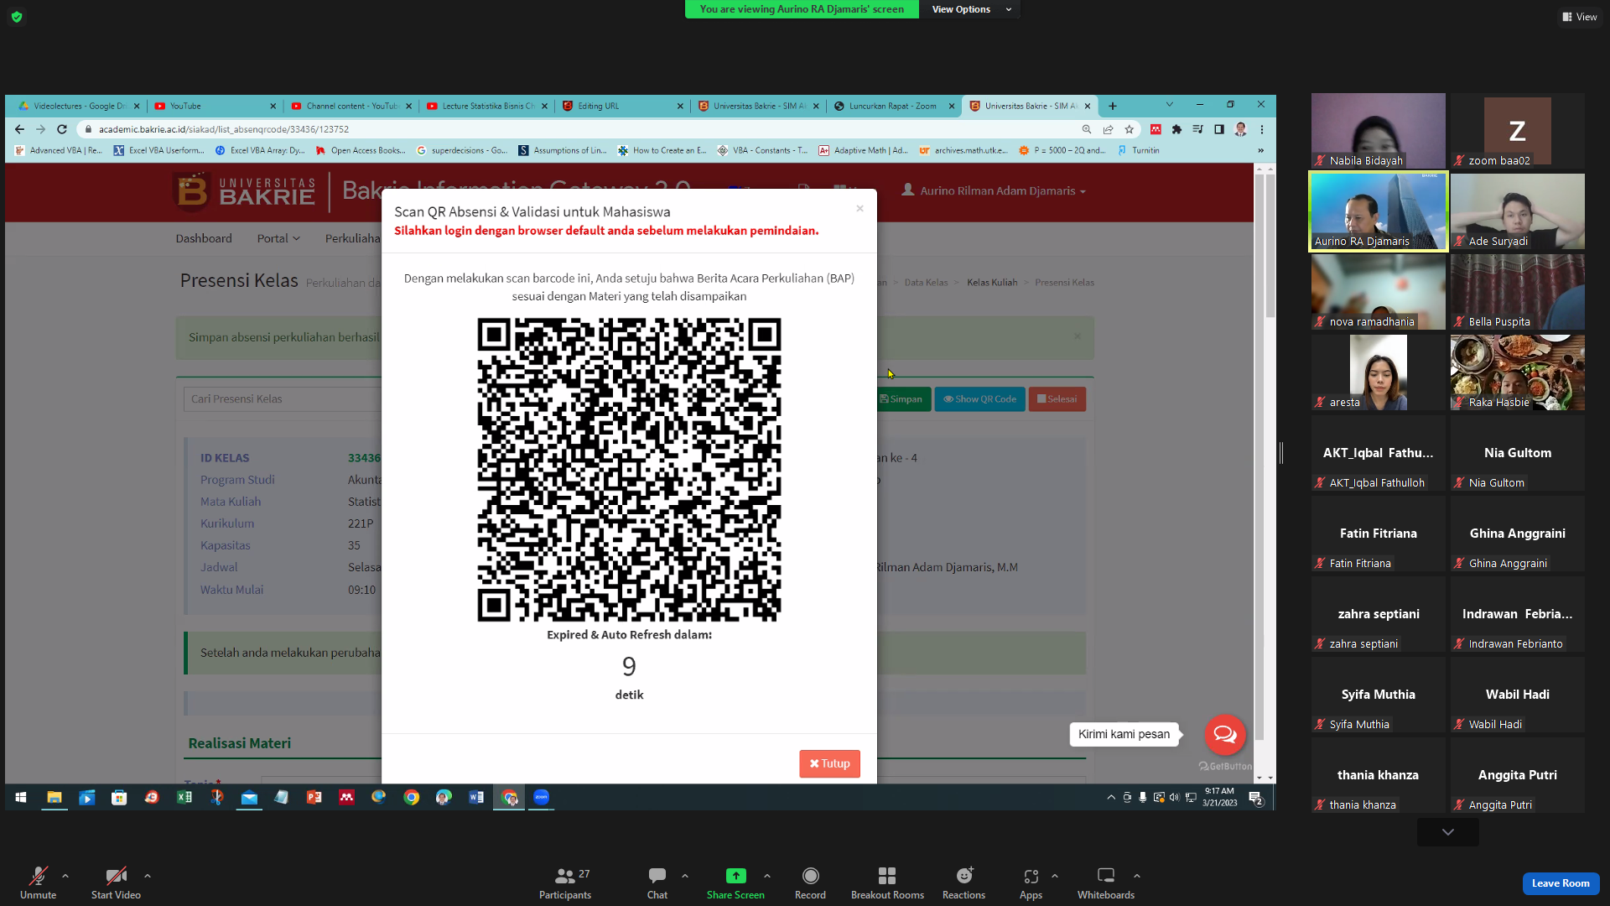This screenshot has width=1610, height=906.
Task: Open the Windows notification center
Action: pos(1255,798)
